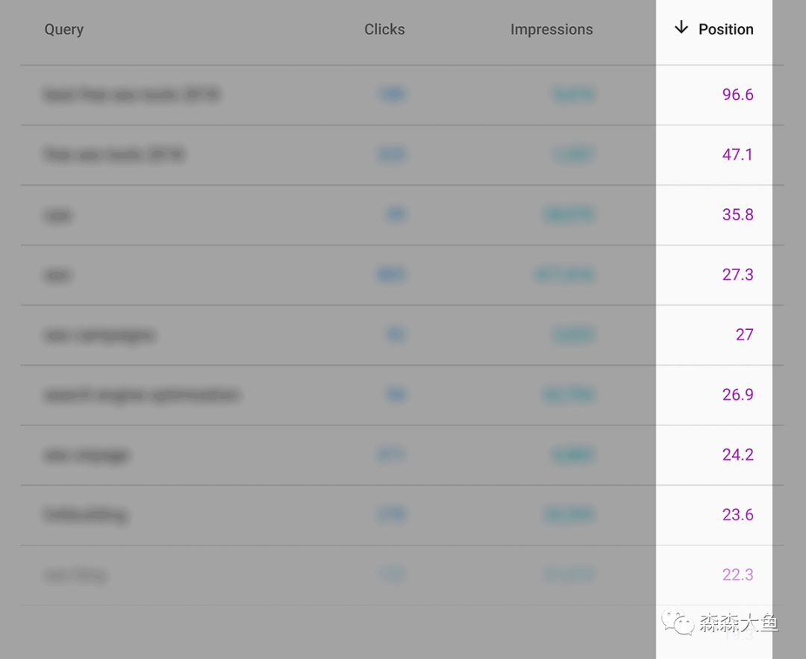The image size is (806, 659).
Task: Click the descending sort arrow beside Position
Action: point(681,28)
